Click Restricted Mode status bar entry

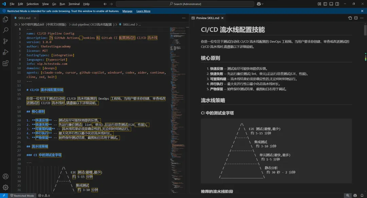(22, 195)
